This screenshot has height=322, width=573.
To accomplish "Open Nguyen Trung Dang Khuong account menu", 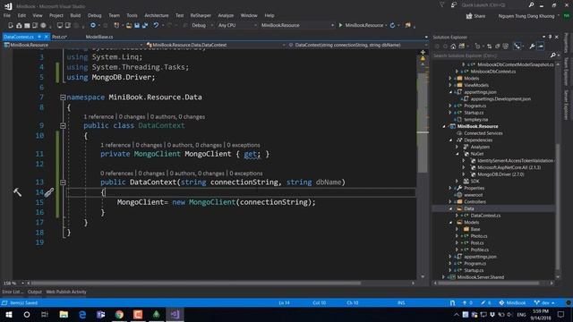I will (x=528, y=16).
